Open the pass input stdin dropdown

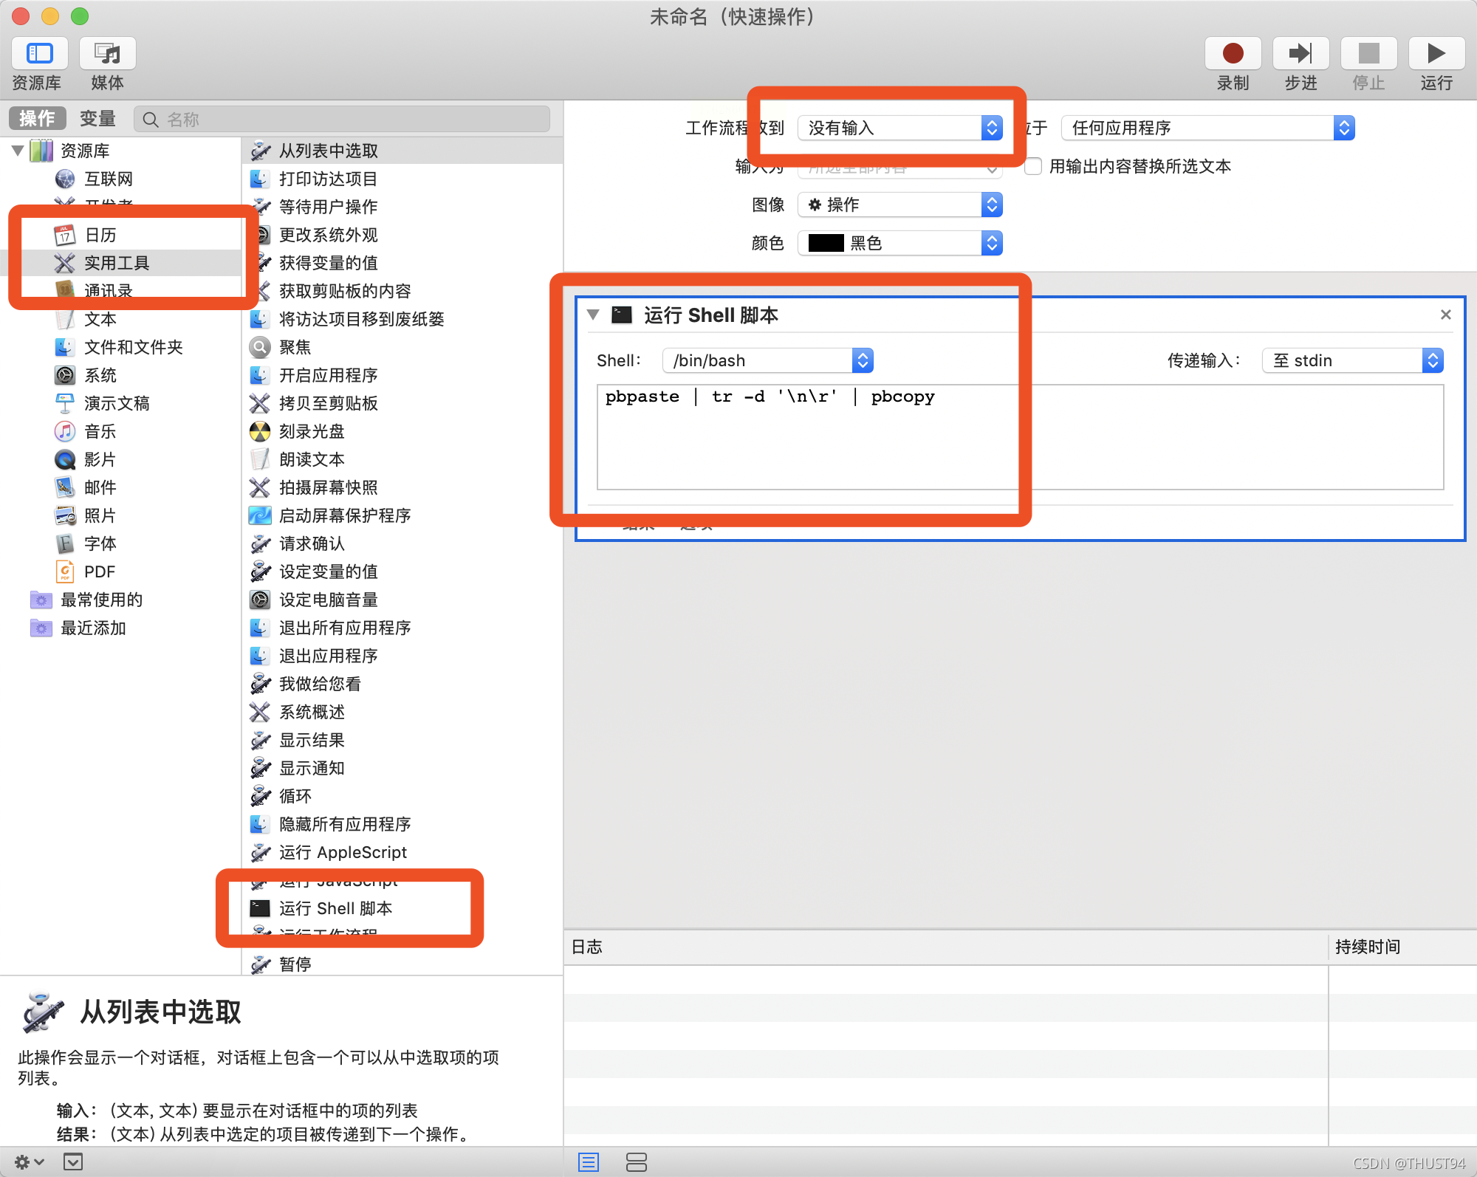[1352, 360]
